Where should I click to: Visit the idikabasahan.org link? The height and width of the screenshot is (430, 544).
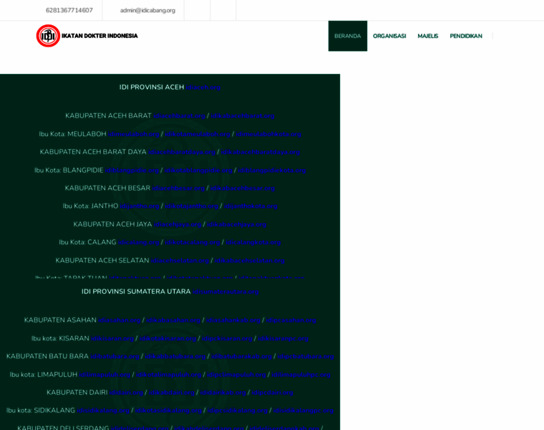[173, 320]
